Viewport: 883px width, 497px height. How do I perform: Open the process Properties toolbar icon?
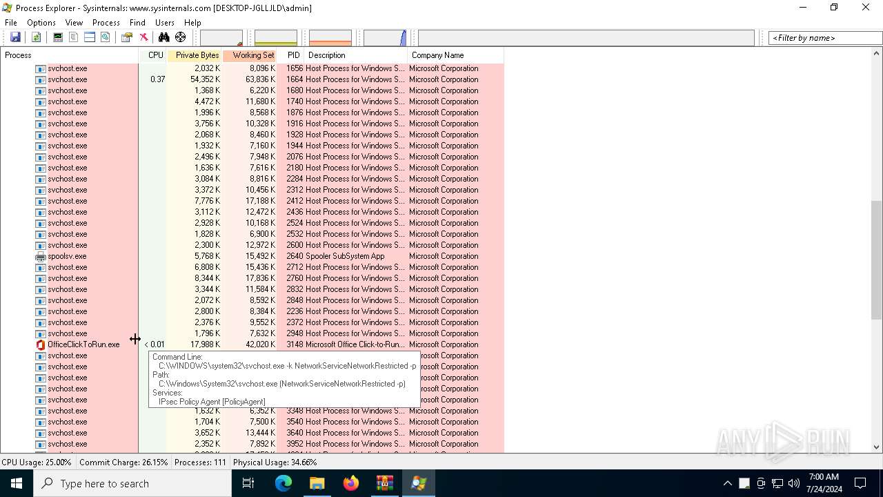coord(127,37)
